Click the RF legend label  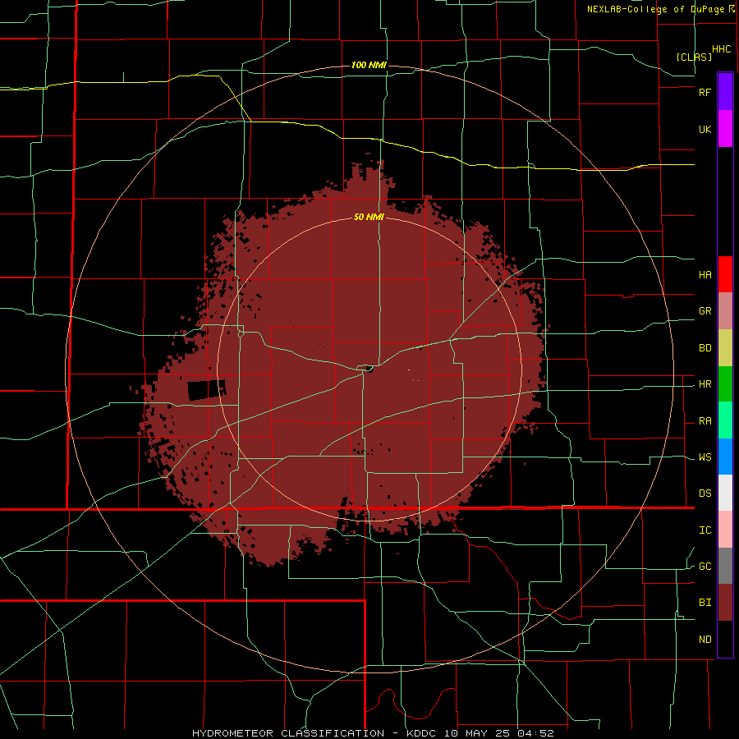pyautogui.click(x=705, y=92)
